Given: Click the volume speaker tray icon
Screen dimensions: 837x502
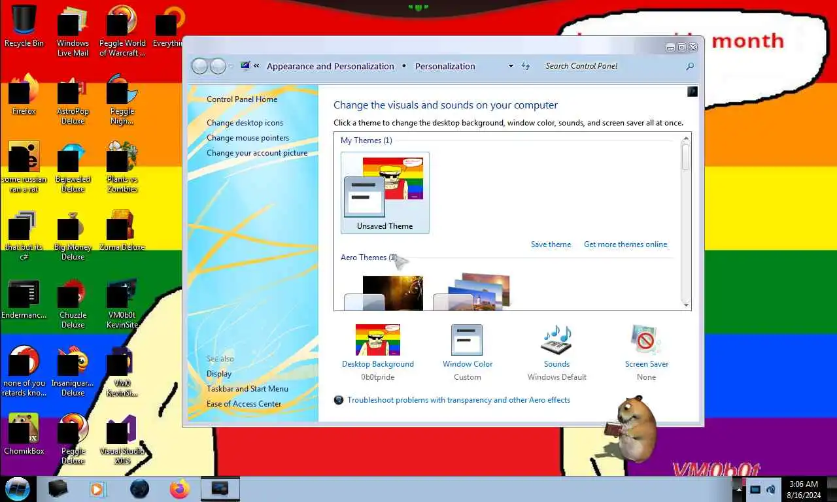Looking at the screenshot, I should tap(770, 489).
